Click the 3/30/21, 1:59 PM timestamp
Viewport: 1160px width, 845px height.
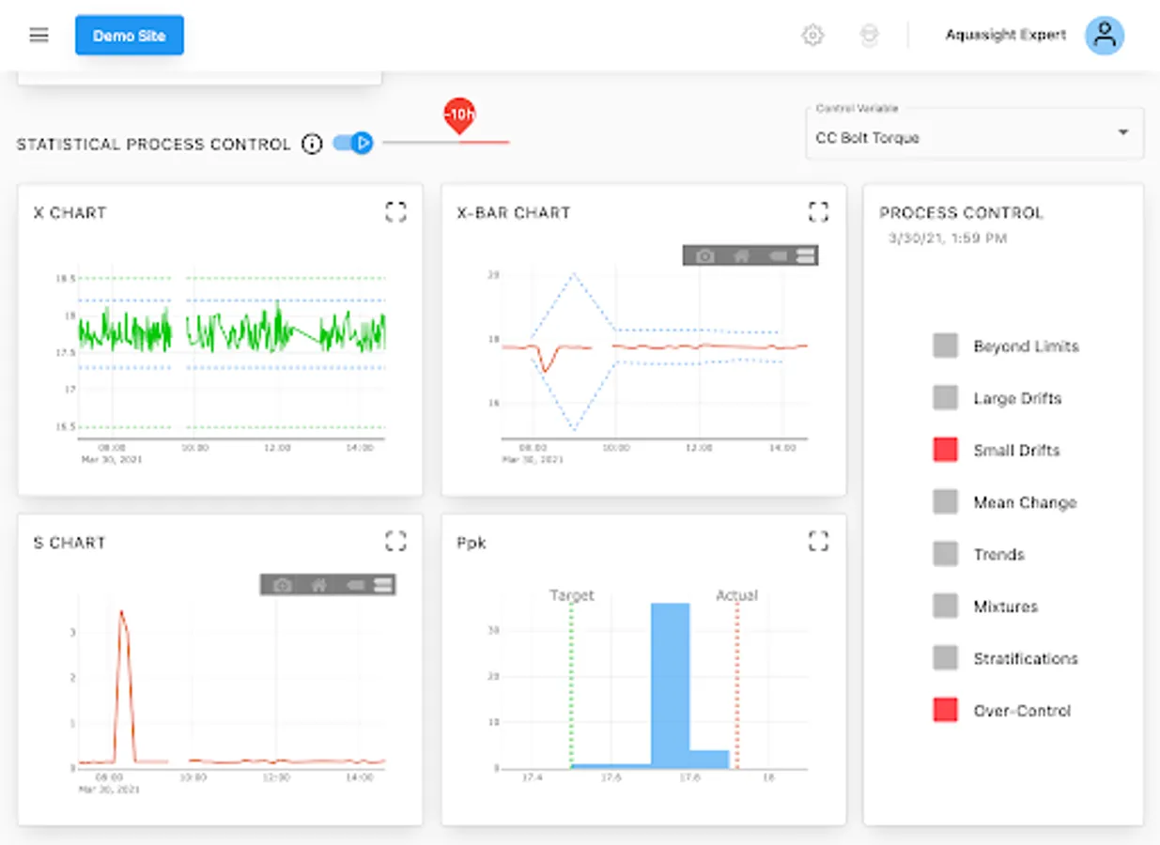[x=948, y=238]
